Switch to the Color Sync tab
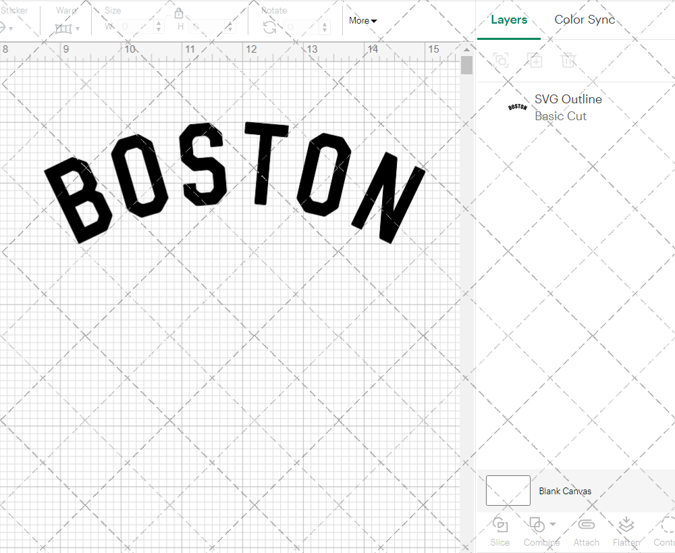Image resolution: width=675 pixels, height=553 pixels. tap(585, 20)
